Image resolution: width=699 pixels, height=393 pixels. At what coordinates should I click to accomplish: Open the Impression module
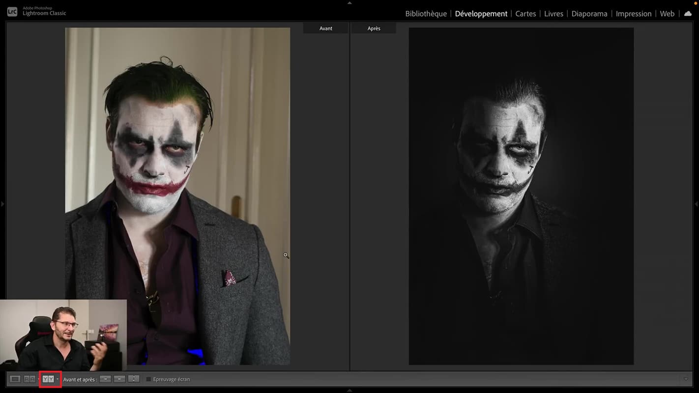[634, 14]
